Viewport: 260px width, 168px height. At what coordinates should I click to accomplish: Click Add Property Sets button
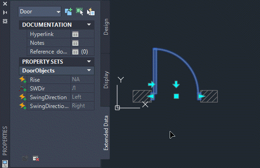pos(25,158)
